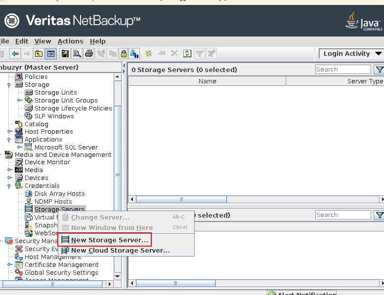384x295 pixels.
Task: Open the View menu
Action: pos(43,41)
